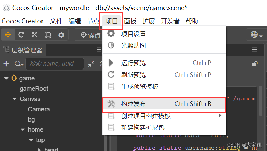
Task: Collapse the game scene node
Action: click(x=7, y=78)
